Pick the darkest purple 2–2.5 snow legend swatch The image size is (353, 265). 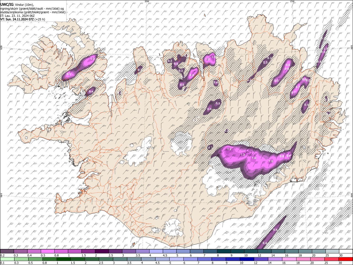pos(101,251)
